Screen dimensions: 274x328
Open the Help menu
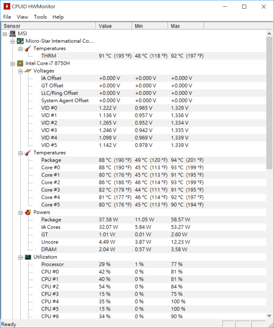[58, 17]
